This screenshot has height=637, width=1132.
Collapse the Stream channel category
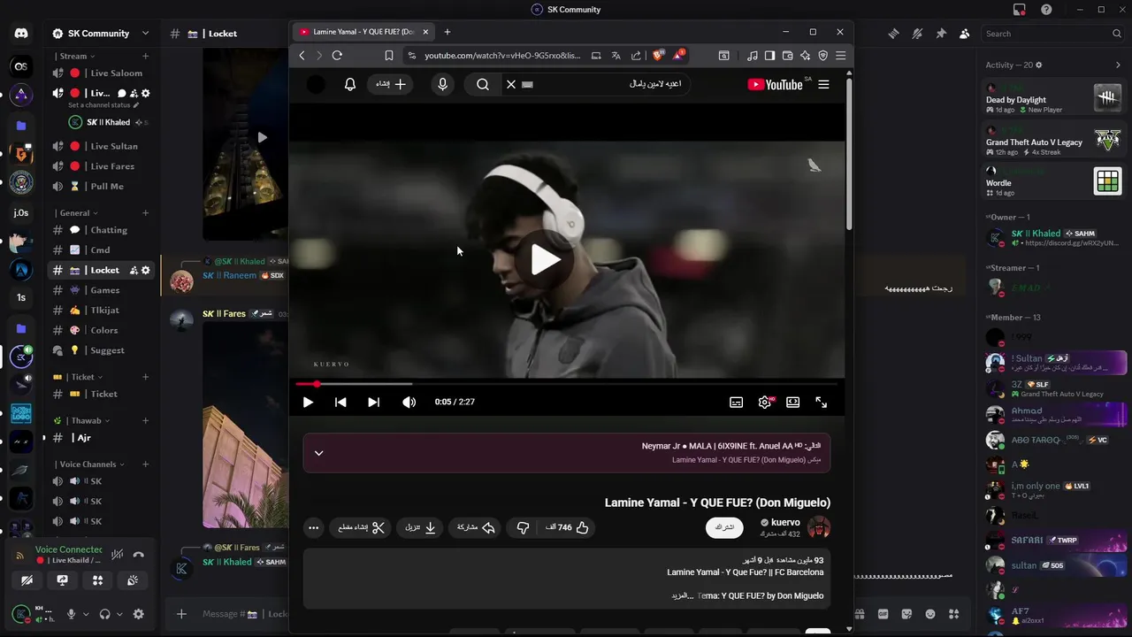point(76,56)
